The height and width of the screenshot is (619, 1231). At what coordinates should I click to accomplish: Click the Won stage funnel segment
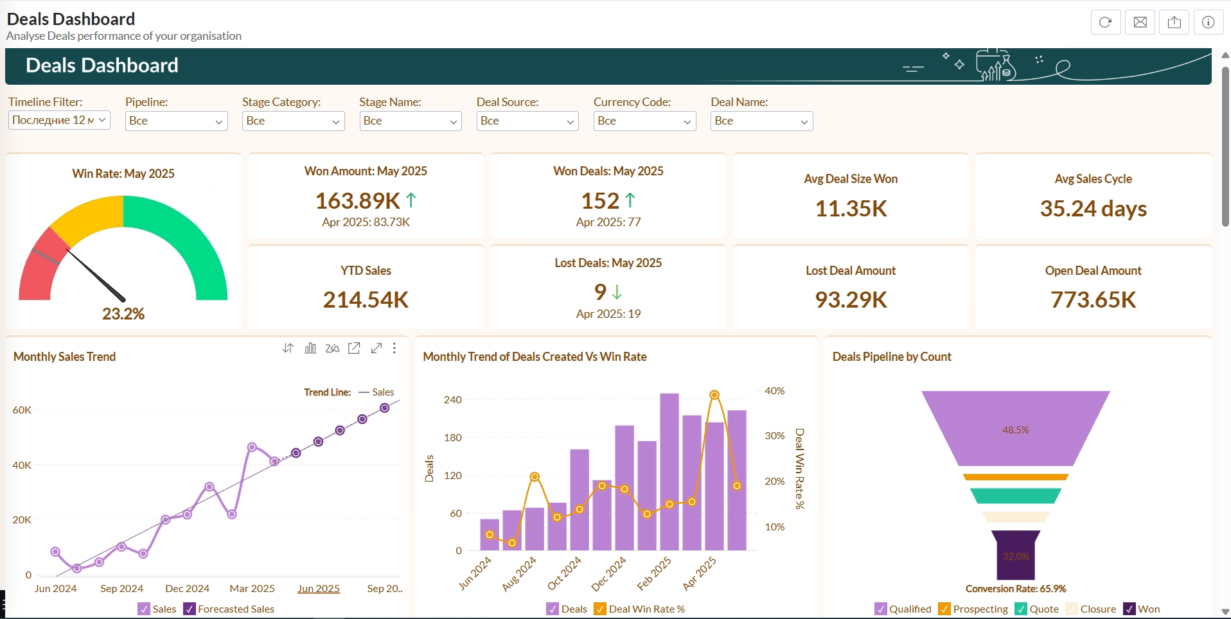1015,555
